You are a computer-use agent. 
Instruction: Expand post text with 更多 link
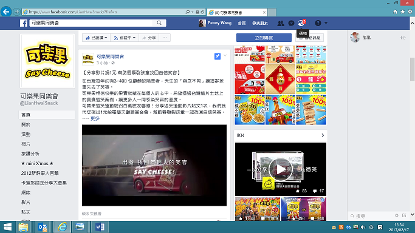[x=95, y=118]
